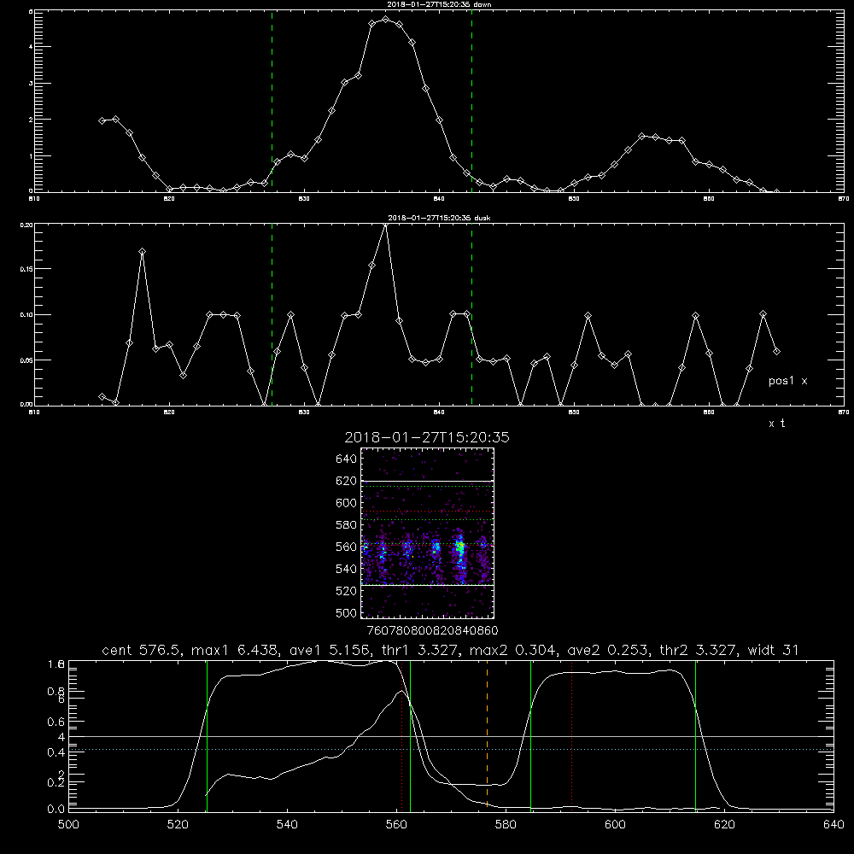Click the 'x t' label below dusk plot
This screenshot has height=854, width=854.
[x=776, y=424]
